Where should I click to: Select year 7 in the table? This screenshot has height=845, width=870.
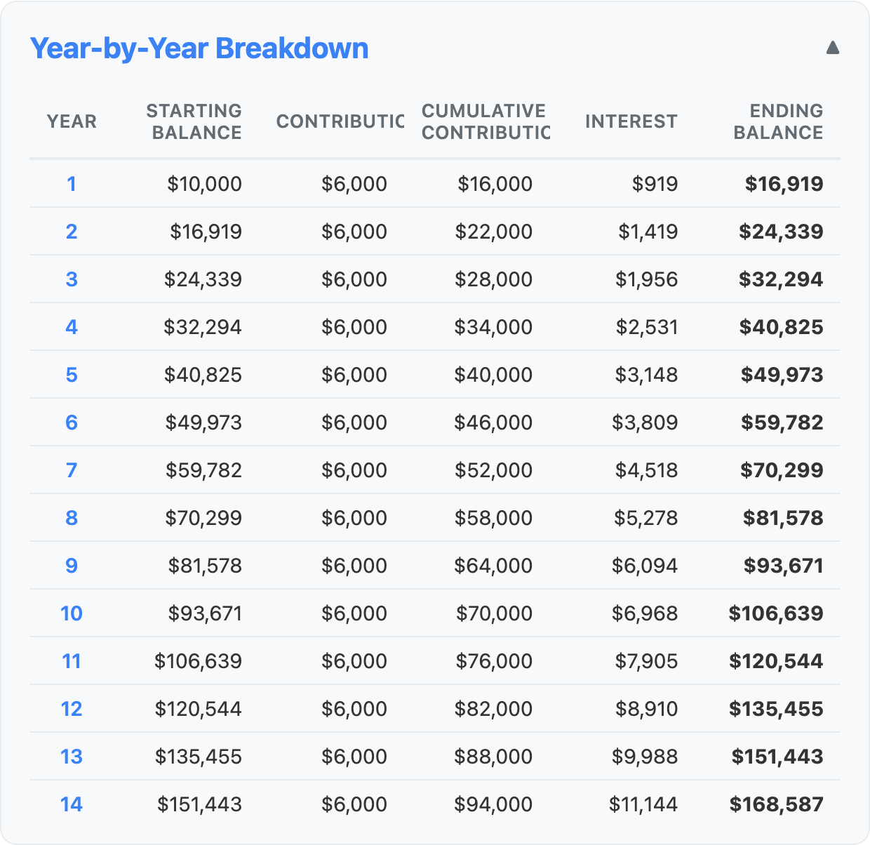71,470
